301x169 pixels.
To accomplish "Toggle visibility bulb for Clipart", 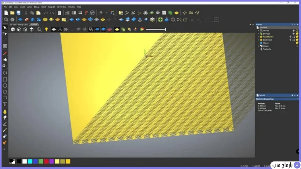I will 297,43.
